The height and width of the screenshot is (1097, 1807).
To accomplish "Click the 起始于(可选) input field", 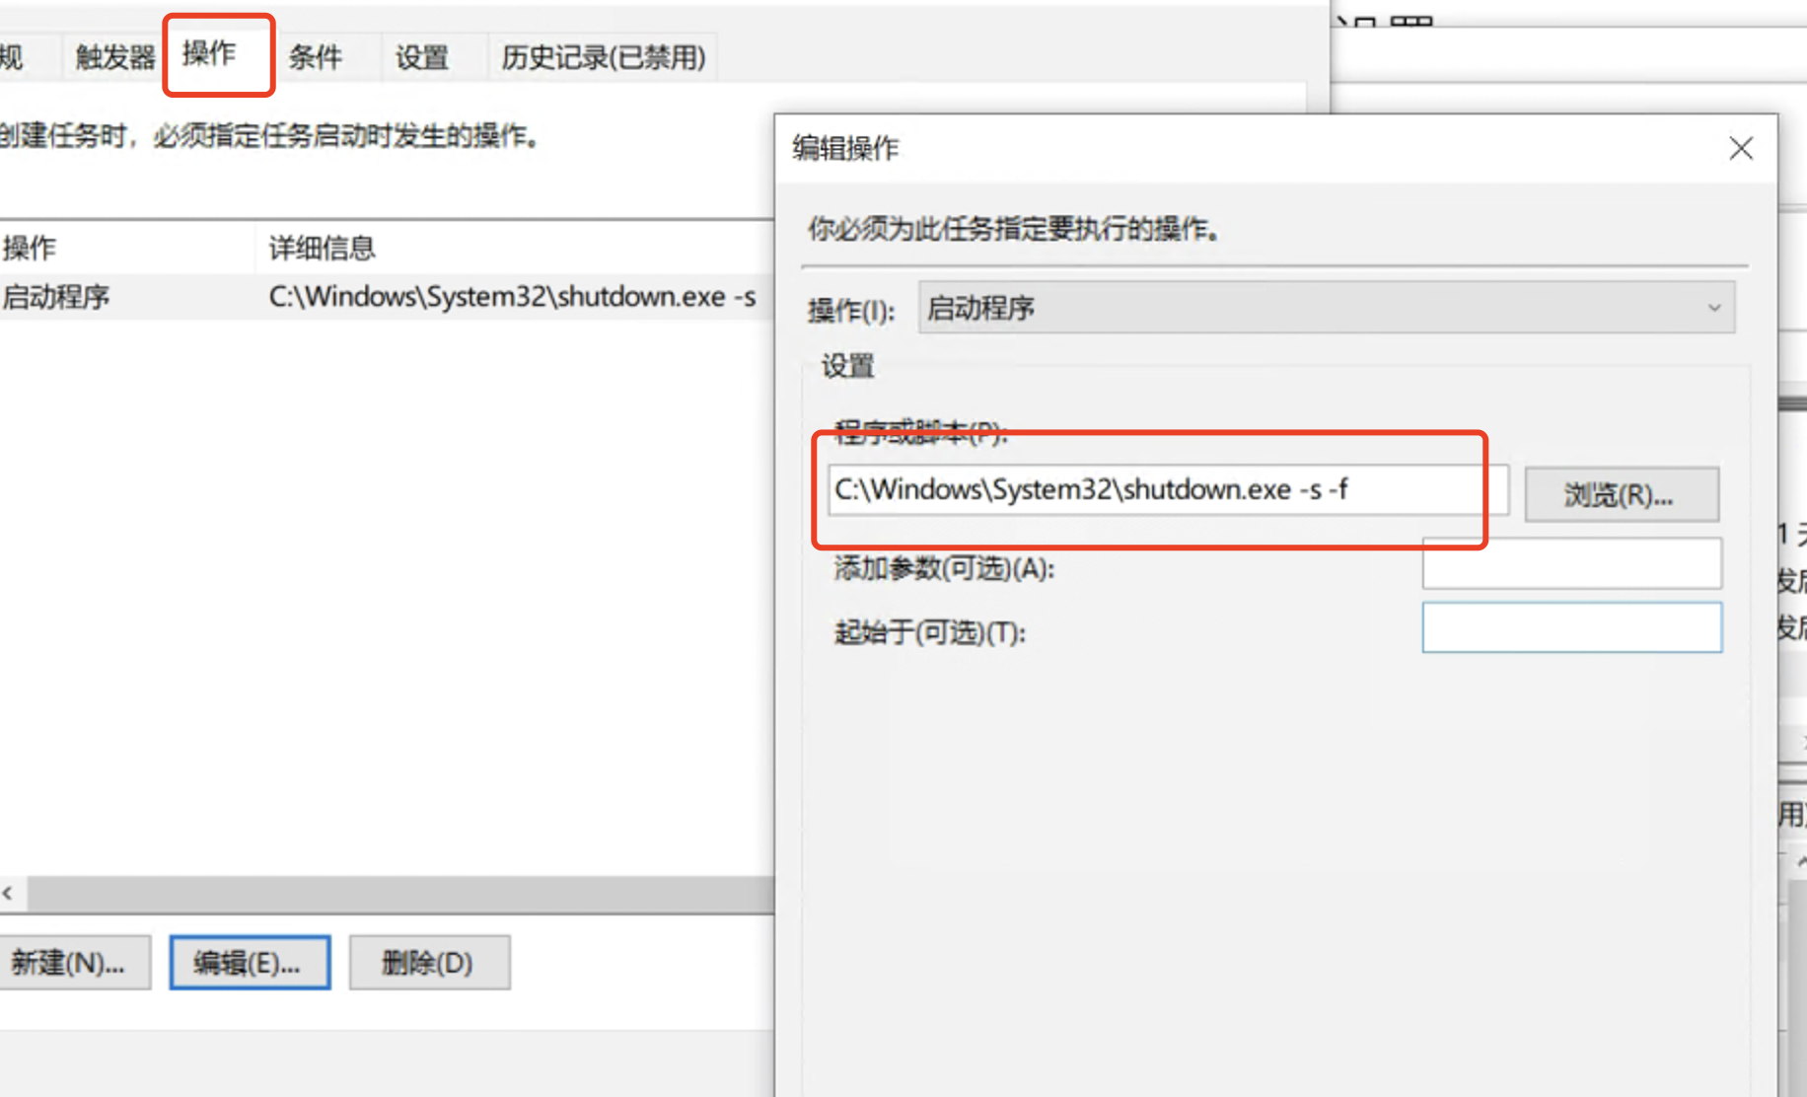I will point(1571,628).
